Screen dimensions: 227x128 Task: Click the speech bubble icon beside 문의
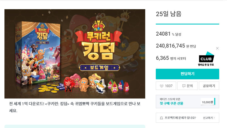pyautogui.click(x=184, y=86)
